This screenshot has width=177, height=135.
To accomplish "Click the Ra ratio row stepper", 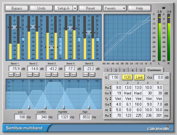I will [x=110, y=88].
